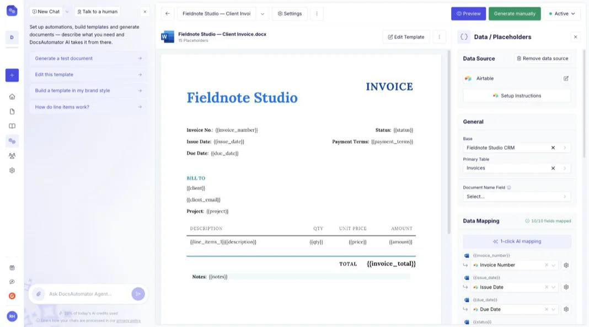Clear the Due Date field mapping

(x=547, y=309)
